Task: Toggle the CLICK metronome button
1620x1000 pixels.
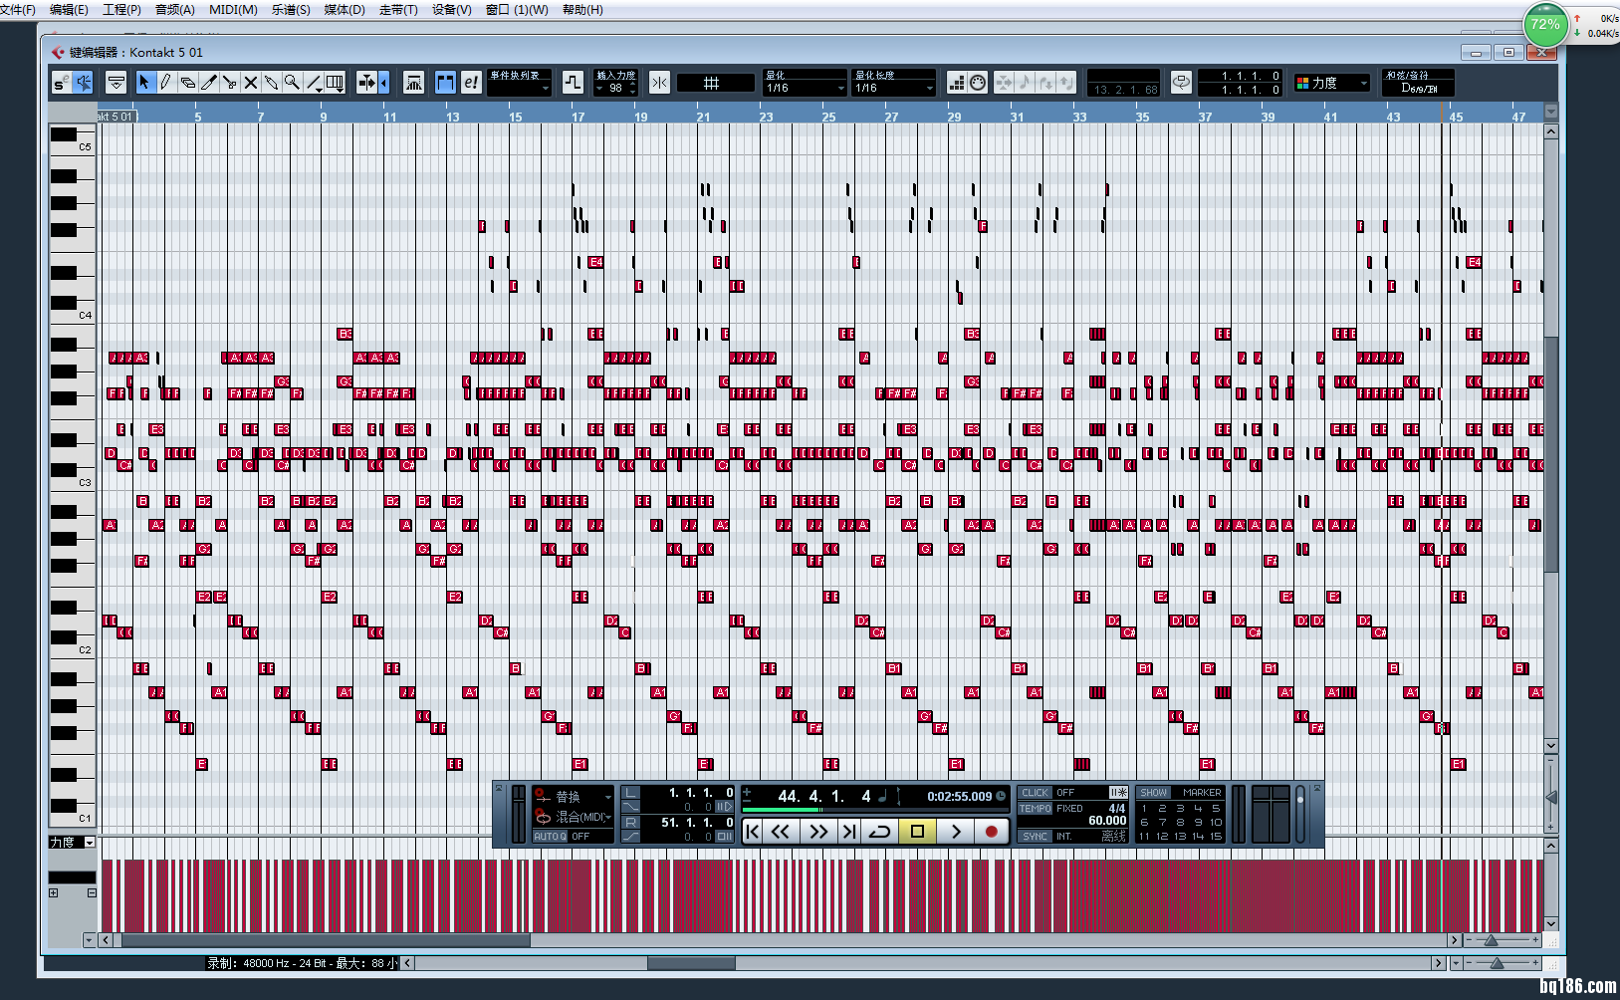Action: coord(1035,793)
